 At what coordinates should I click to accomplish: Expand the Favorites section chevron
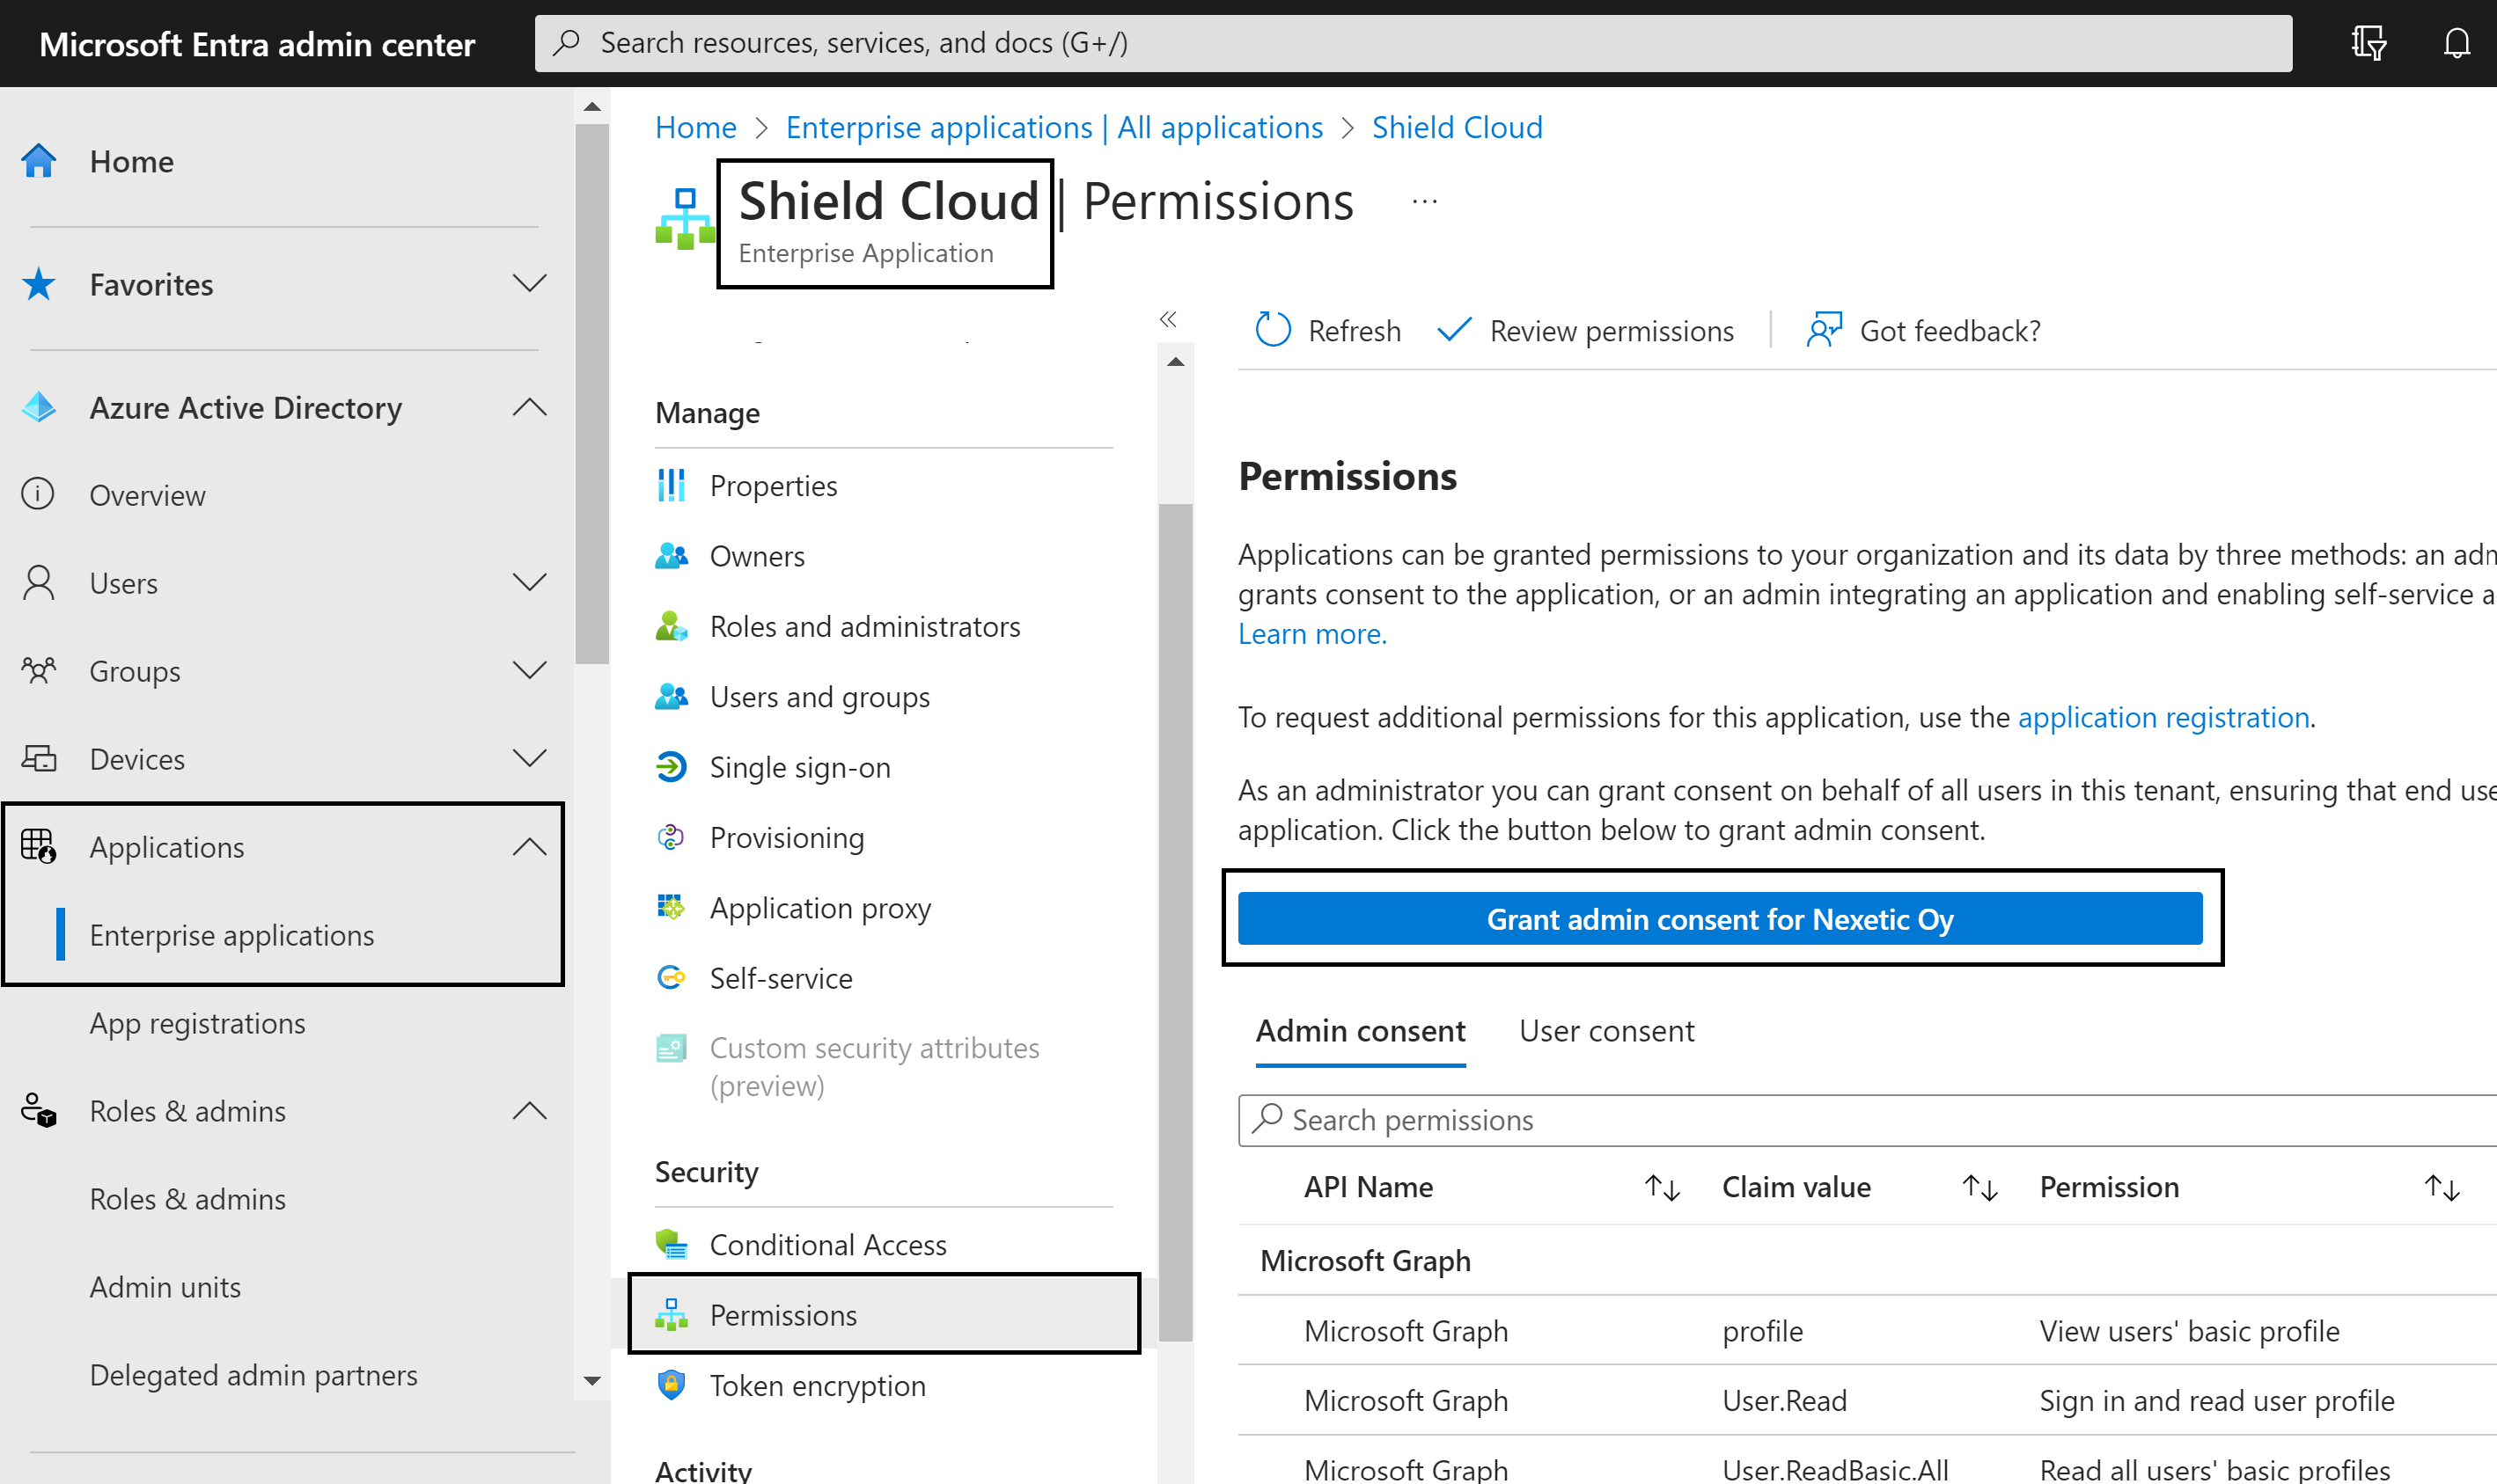coord(529,283)
